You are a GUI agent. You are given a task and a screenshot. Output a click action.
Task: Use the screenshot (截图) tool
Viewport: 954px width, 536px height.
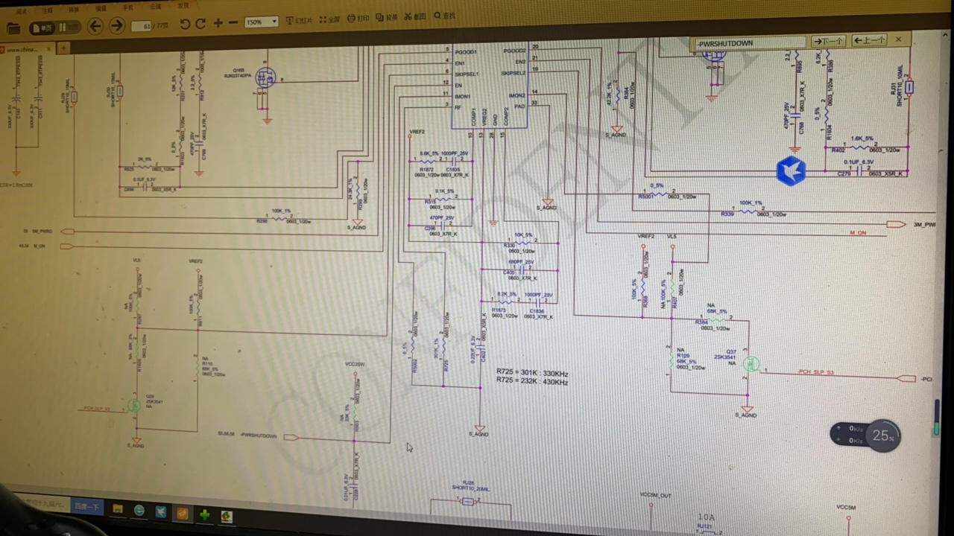(x=415, y=16)
